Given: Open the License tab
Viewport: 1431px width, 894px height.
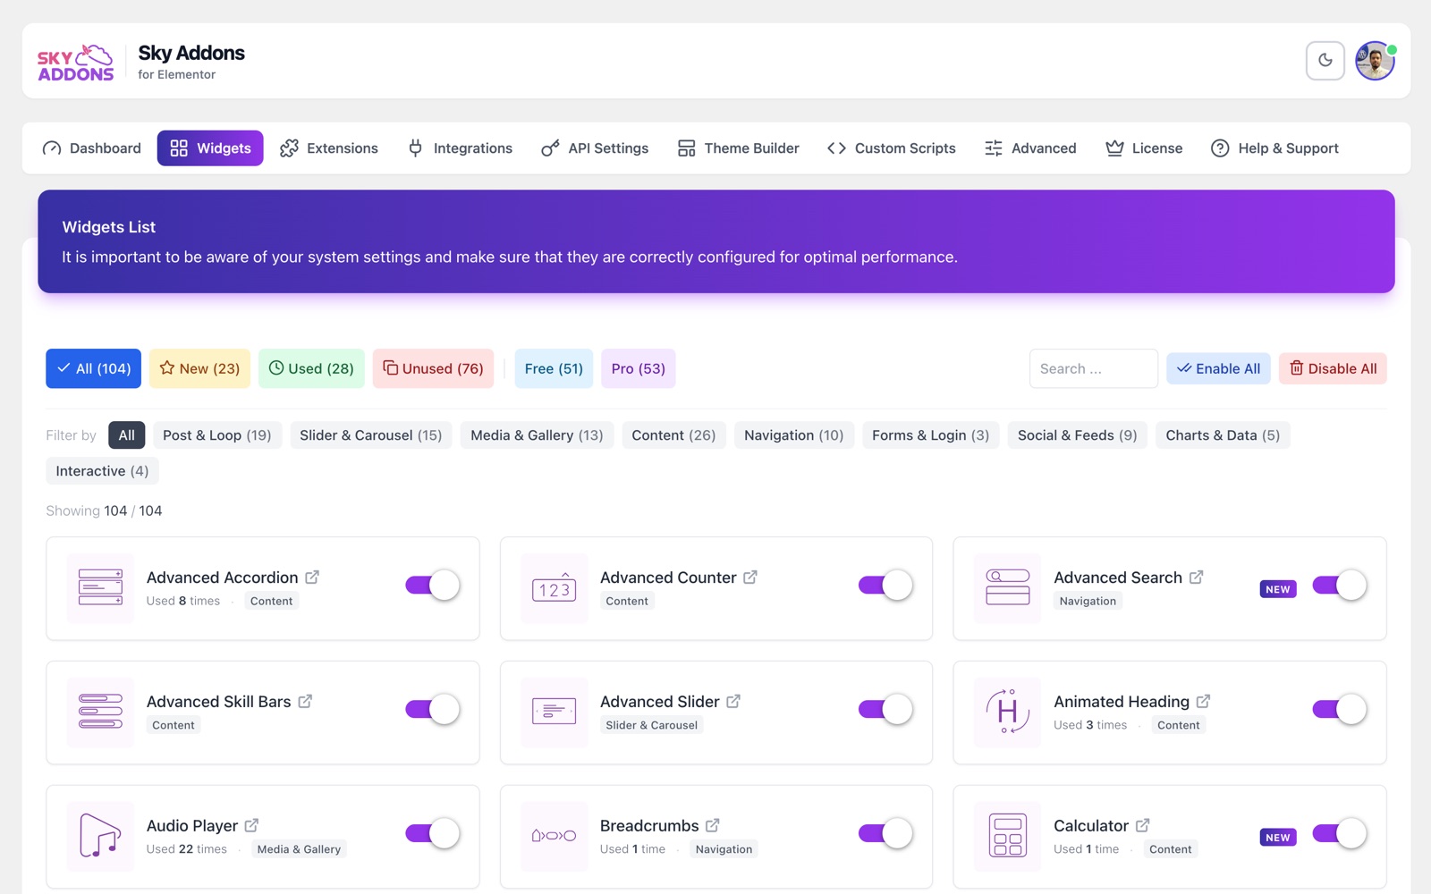Looking at the screenshot, I should 1144,148.
